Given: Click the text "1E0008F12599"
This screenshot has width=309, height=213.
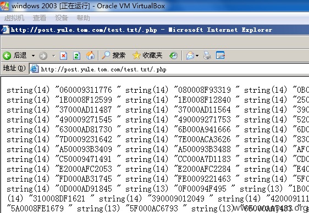Looking at the screenshot, I should (86, 100).
